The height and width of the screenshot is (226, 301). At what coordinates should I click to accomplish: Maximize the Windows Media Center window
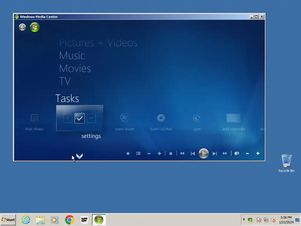(256, 17)
